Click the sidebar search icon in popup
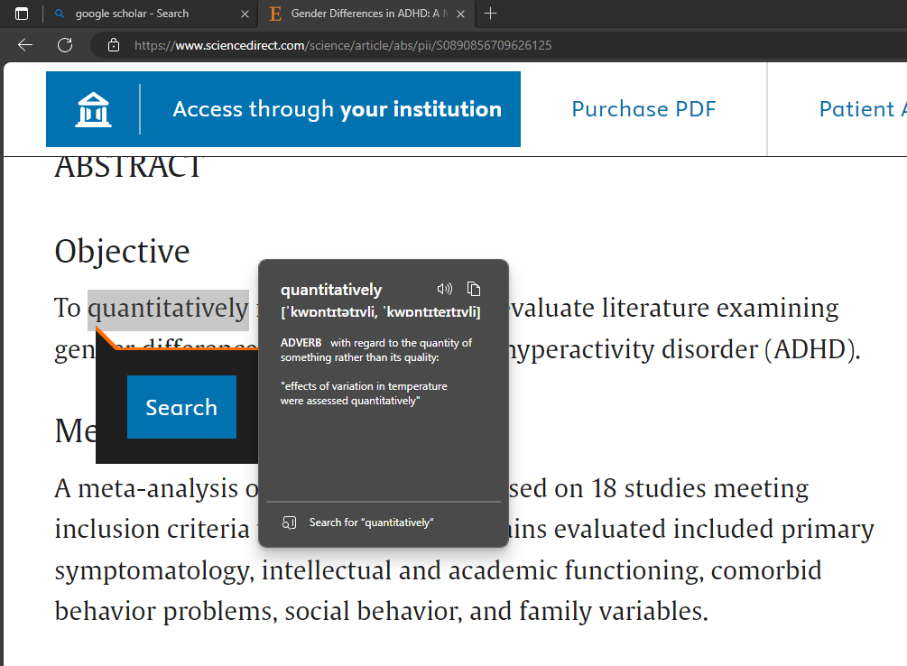Image resolution: width=907 pixels, height=666 pixels. (x=289, y=523)
